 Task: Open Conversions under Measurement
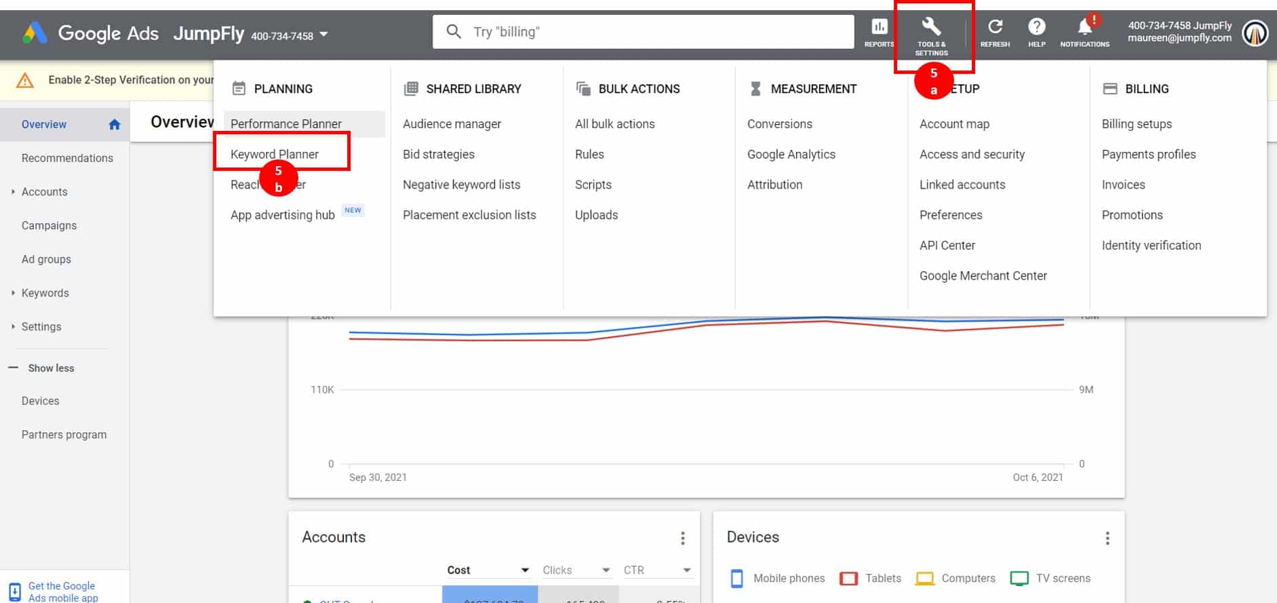(780, 124)
